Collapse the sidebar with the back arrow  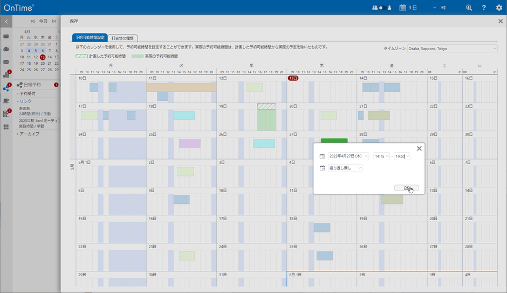pos(6,22)
